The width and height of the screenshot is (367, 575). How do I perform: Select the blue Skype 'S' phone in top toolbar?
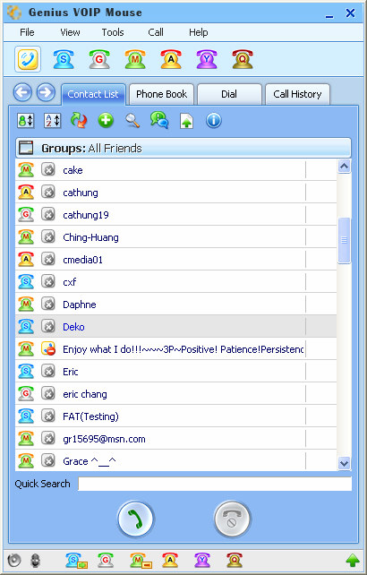tap(64, 59)
